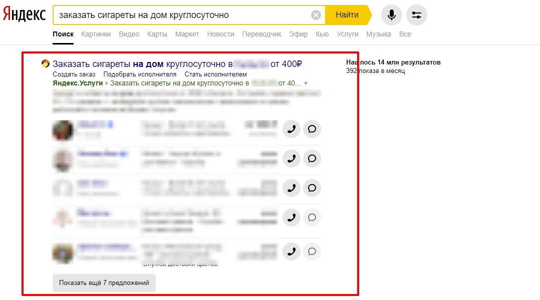Open the Заказать сигареты на дом result title
This screenshot has height=300, width=540.
177,64
